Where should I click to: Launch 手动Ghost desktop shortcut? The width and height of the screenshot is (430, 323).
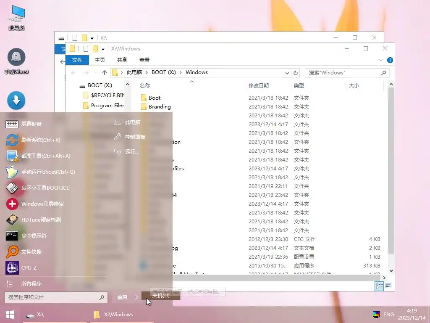16,61
